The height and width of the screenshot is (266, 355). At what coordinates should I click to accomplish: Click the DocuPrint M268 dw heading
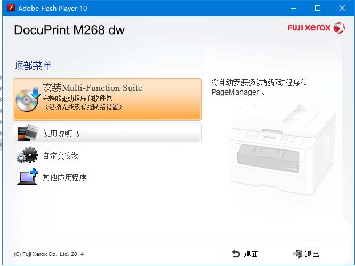69,30
